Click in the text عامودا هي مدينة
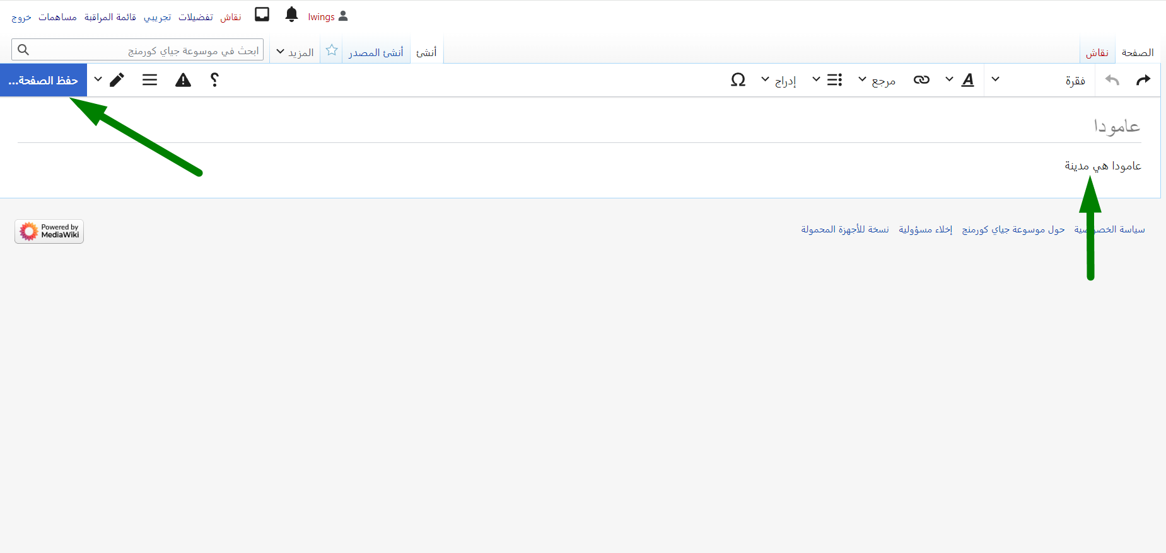This screenshot has width=1166, height=553. pos(1103,166)
